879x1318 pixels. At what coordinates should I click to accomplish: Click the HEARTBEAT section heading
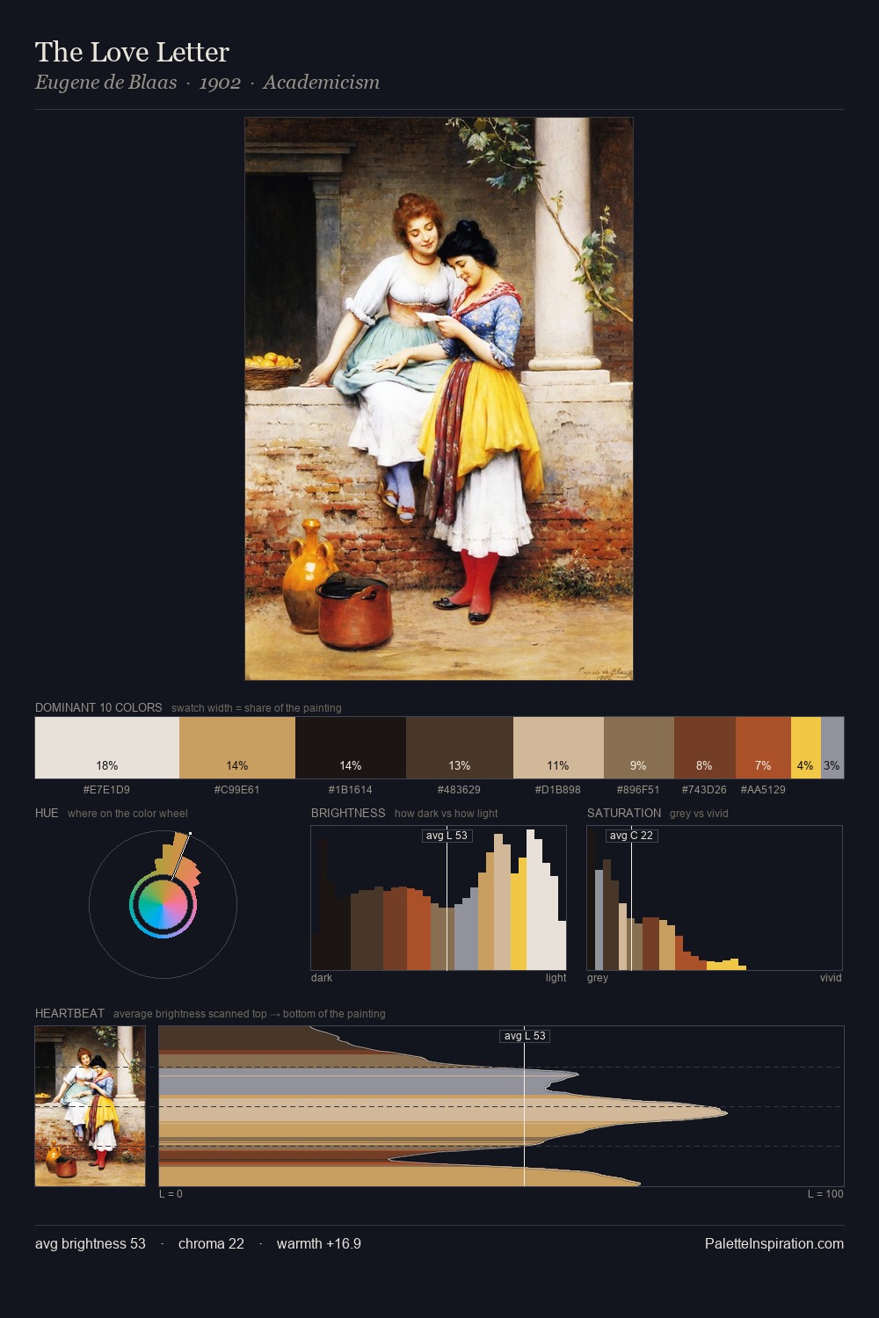coord(69,1013)
